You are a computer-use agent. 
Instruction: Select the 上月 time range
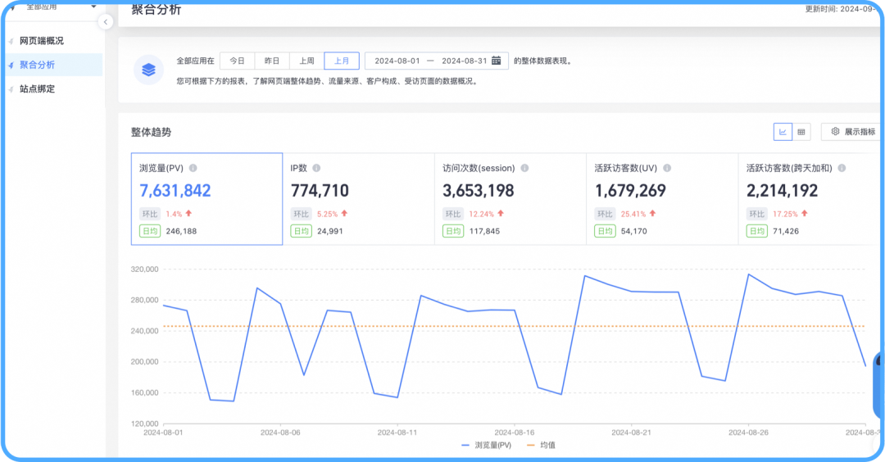coord(342,61)
